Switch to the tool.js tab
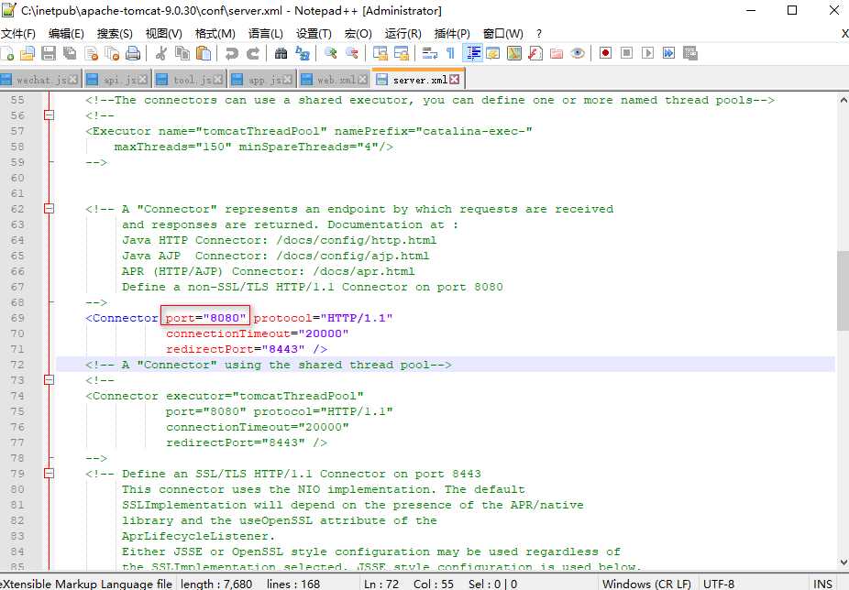 (190, 80)
